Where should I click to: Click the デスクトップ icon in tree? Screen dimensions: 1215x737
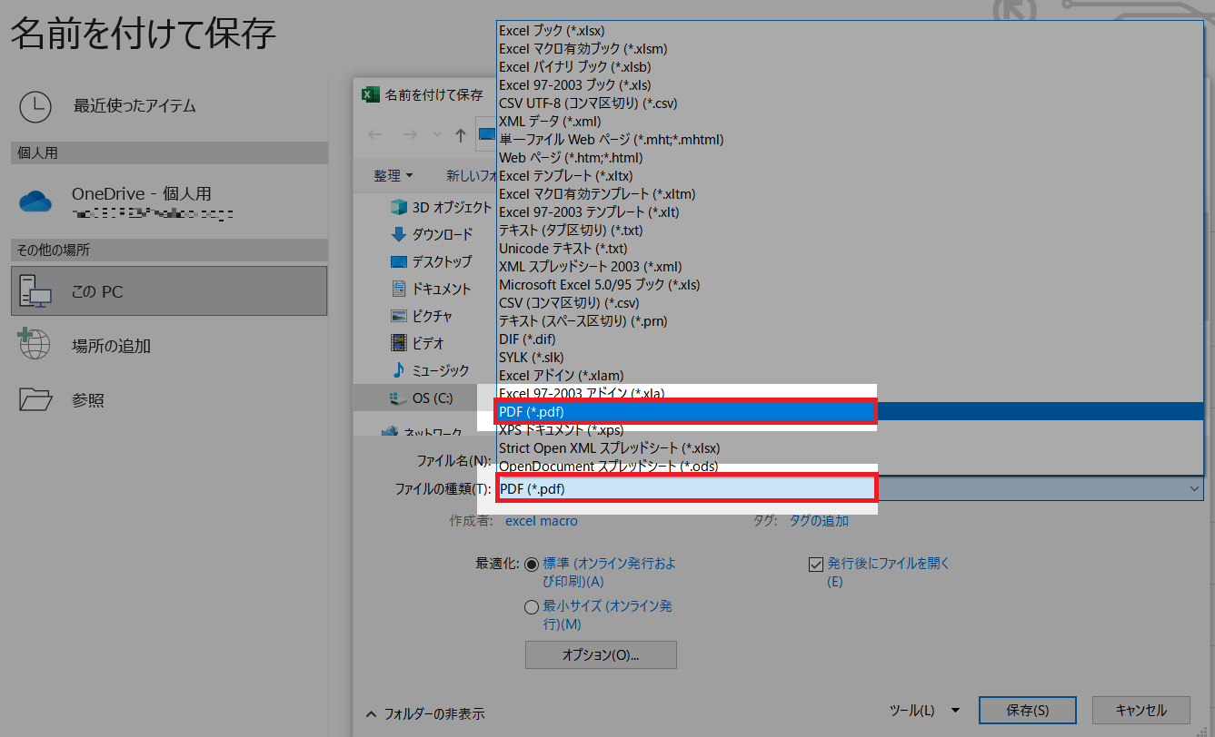(398, 261)
